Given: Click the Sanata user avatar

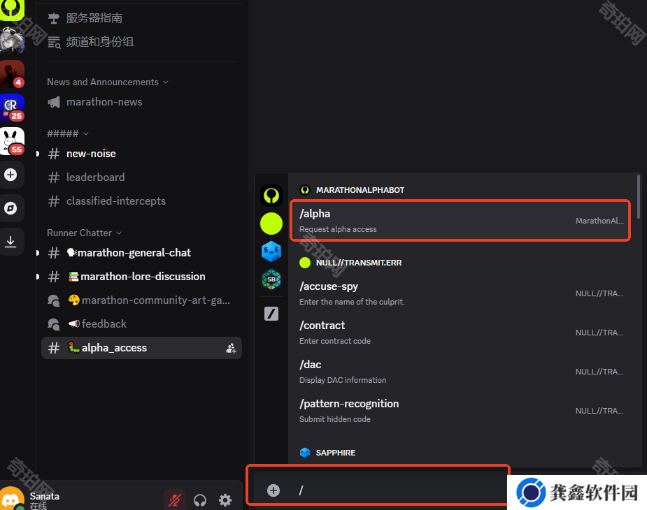Looking at the screenshot, I should pos(12,498).
